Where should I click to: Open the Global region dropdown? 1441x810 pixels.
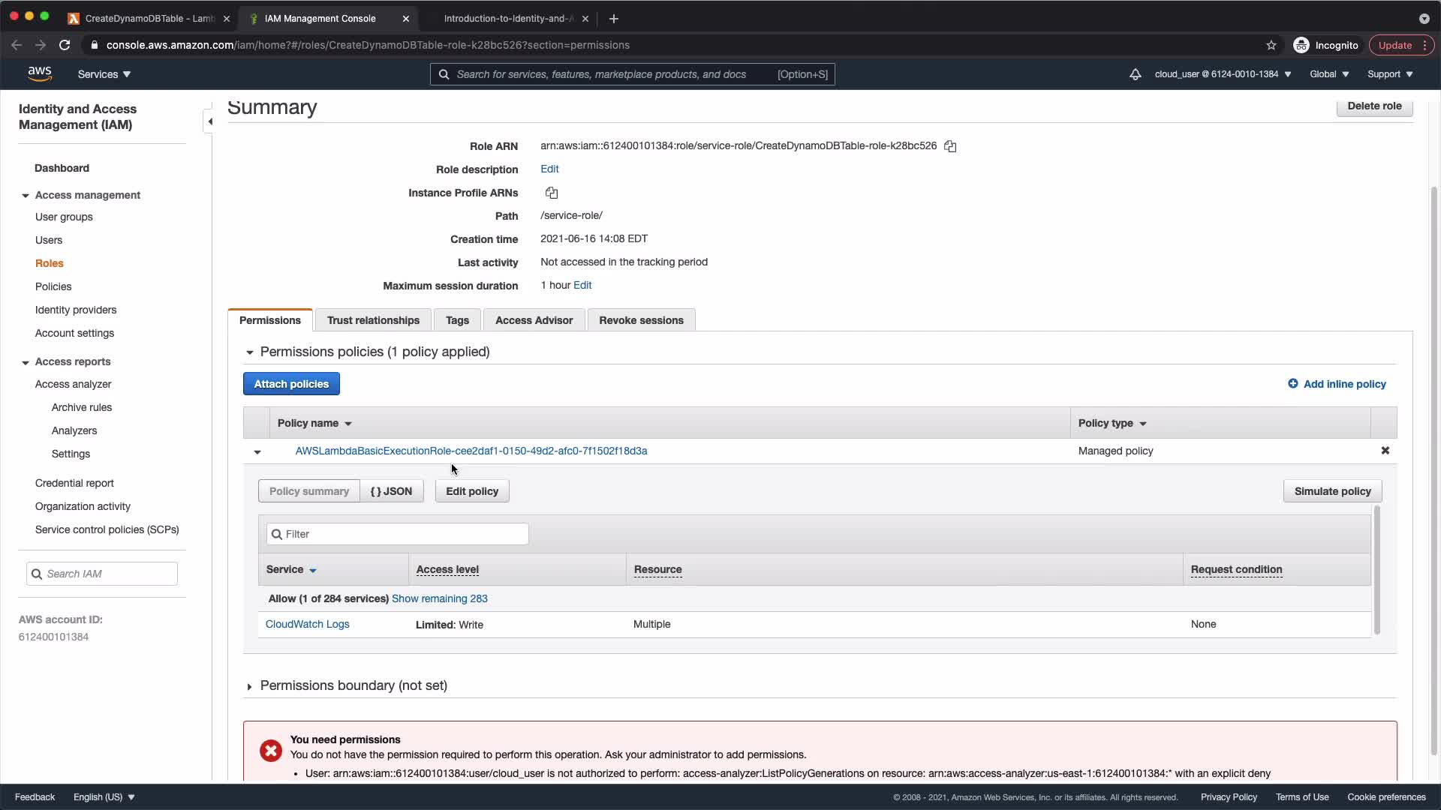[x=1328, y=74]
